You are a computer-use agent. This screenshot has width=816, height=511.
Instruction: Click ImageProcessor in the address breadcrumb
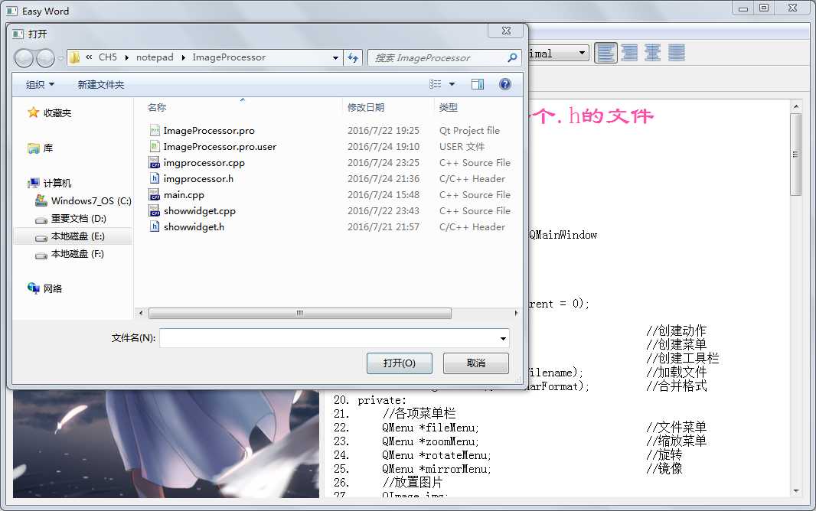(229, 57)
